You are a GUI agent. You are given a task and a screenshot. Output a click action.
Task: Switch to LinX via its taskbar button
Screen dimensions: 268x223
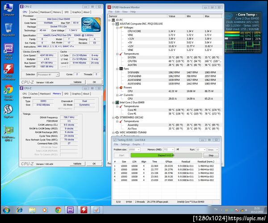click(96, 210)
